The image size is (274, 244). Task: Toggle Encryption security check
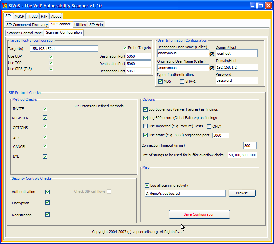[x=47, y=203]
